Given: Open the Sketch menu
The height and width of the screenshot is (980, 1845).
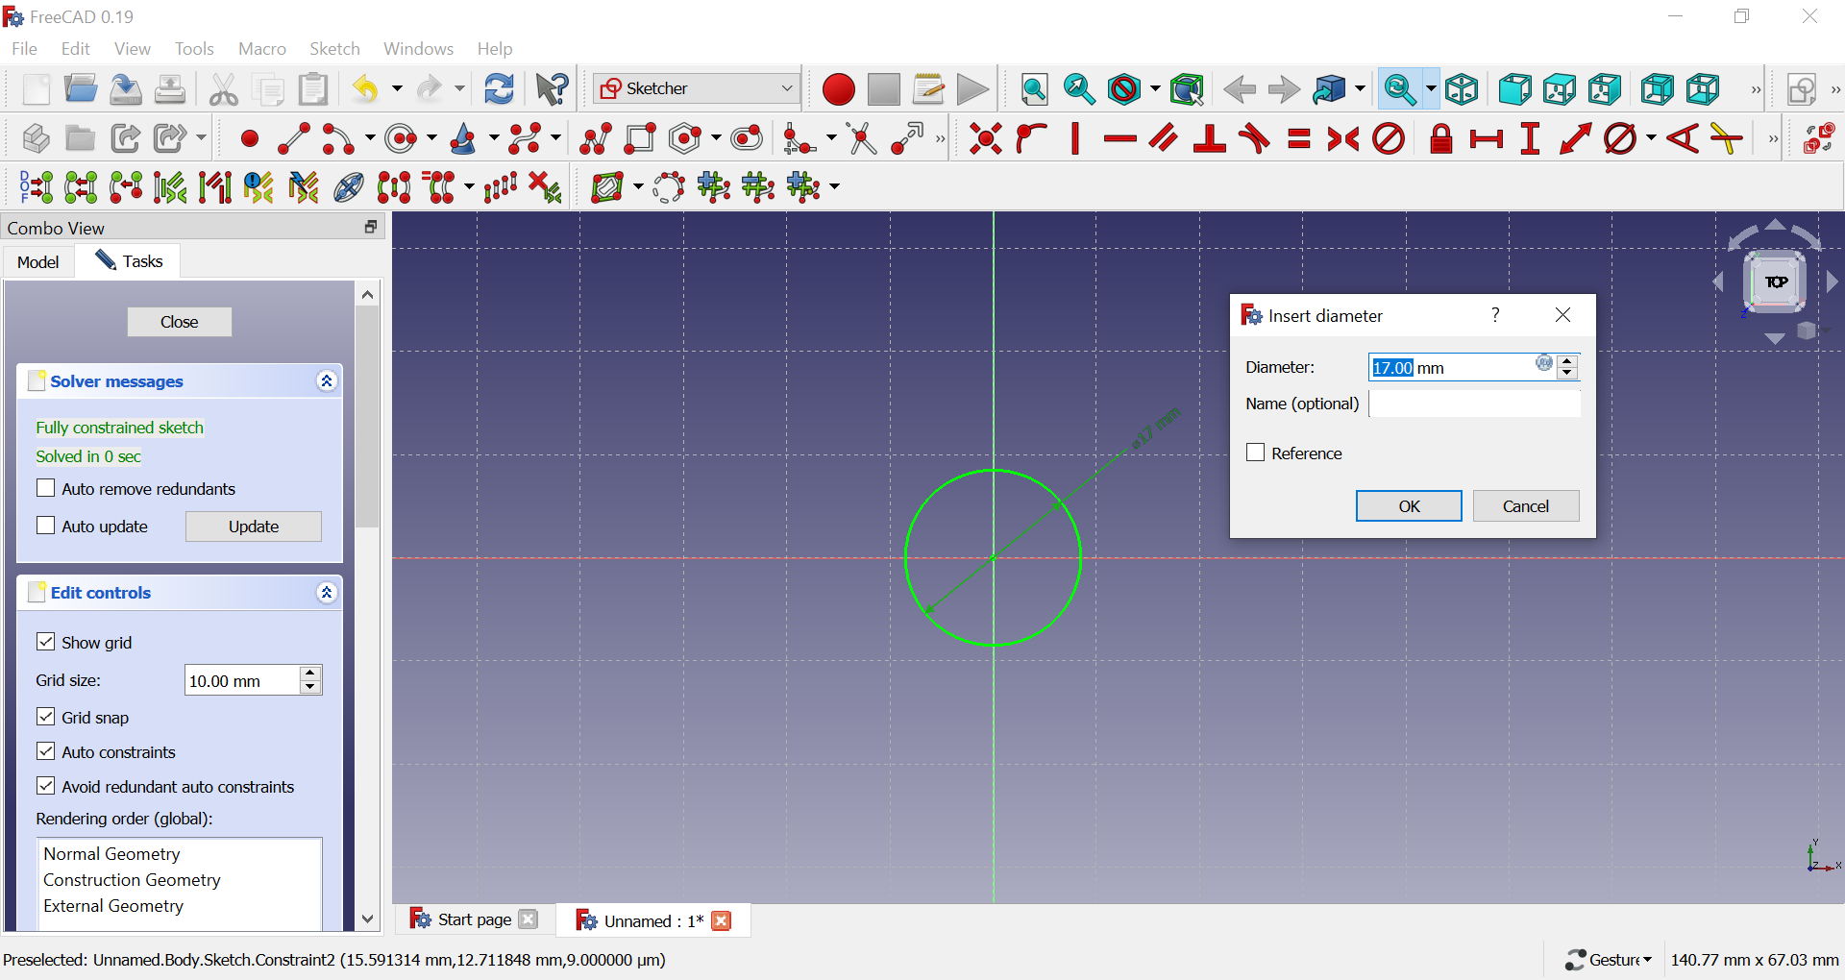Looking at the screenshot, I should 333,48.
